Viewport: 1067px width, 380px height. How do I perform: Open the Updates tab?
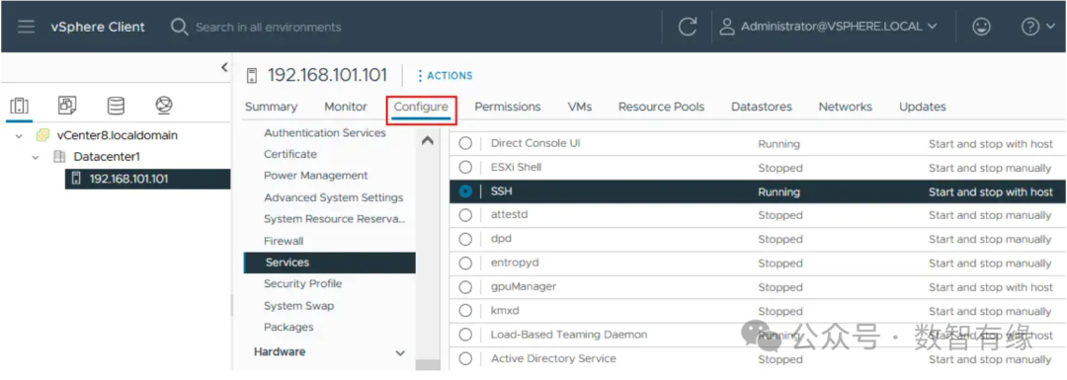pos(922,107)
